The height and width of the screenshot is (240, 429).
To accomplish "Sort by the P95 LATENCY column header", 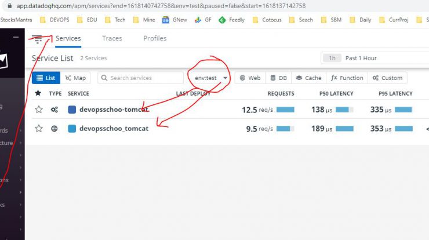I will click(x=395, y=93).
